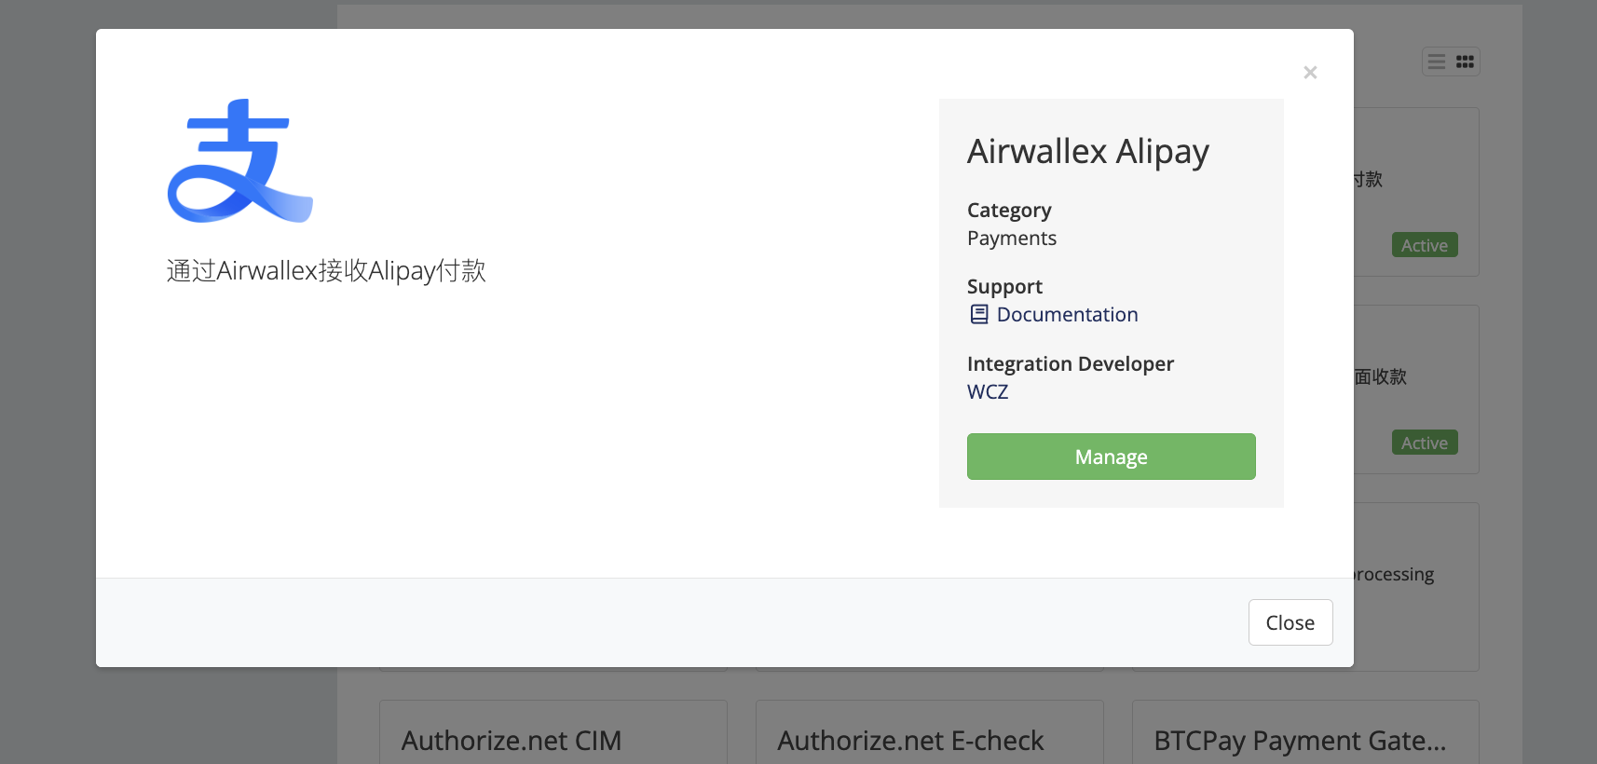Open the Documentation support link

(1067, 315)
